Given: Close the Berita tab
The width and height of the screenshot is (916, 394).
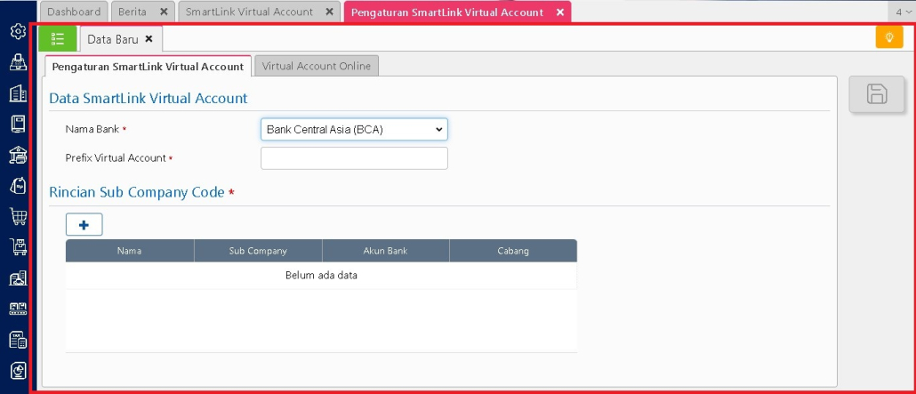Looking at the screenshot, I should click(x=164, y=12).
